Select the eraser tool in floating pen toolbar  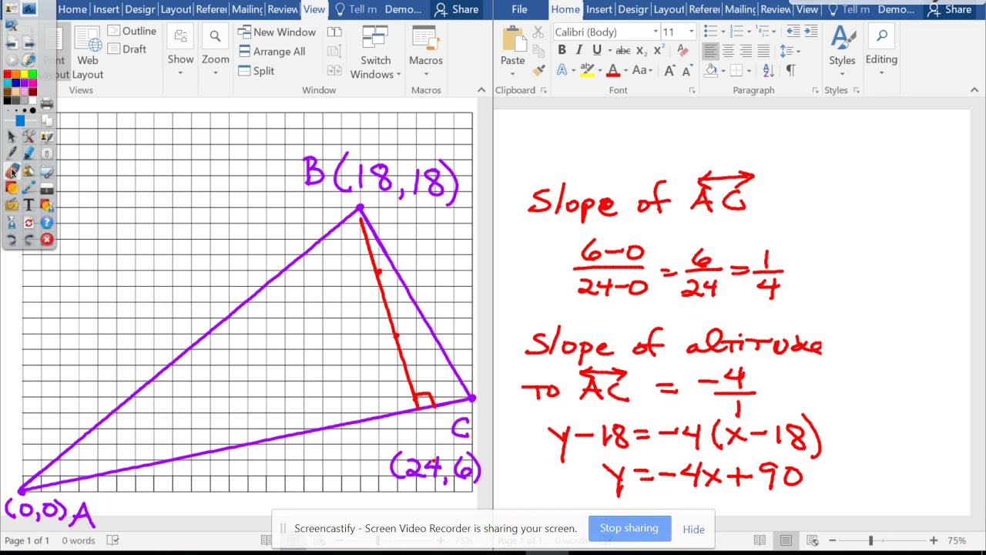pos(12,171)
